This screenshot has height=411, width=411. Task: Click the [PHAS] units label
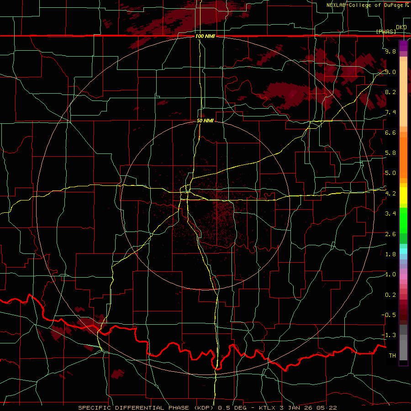(x=386, y=32)
